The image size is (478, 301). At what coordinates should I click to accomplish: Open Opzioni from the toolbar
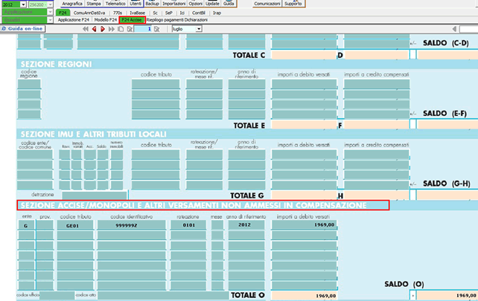click(195, 4)
